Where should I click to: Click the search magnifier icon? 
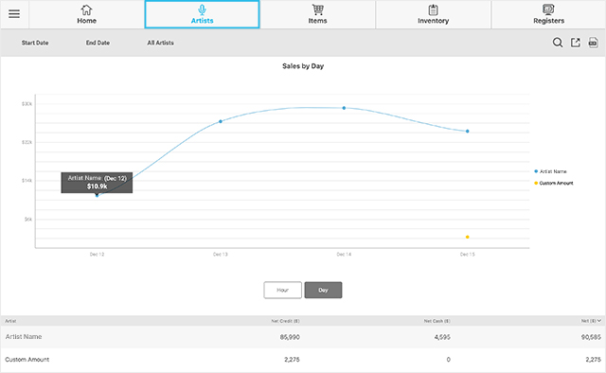(x=558, y=43)
